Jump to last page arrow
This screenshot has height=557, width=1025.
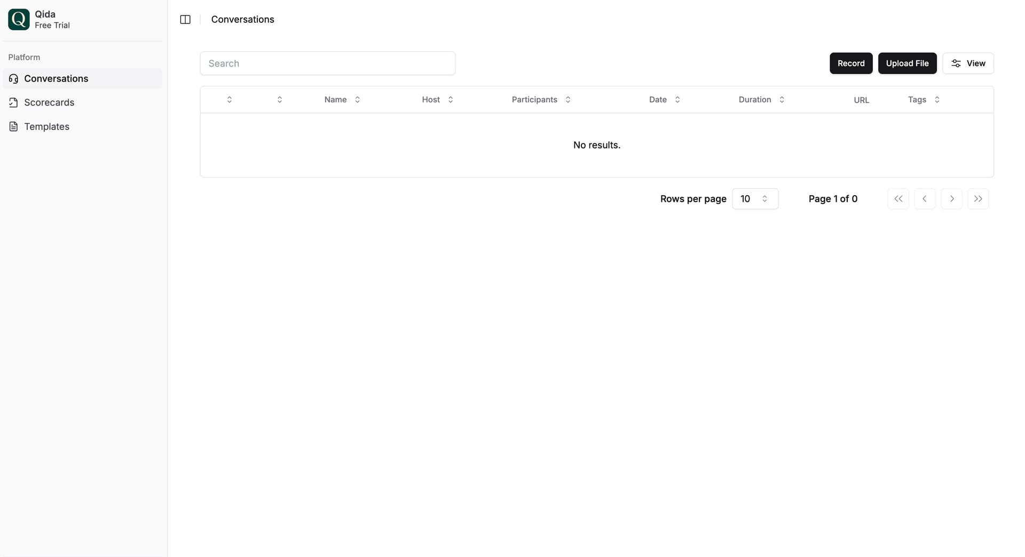click(978, 199)
